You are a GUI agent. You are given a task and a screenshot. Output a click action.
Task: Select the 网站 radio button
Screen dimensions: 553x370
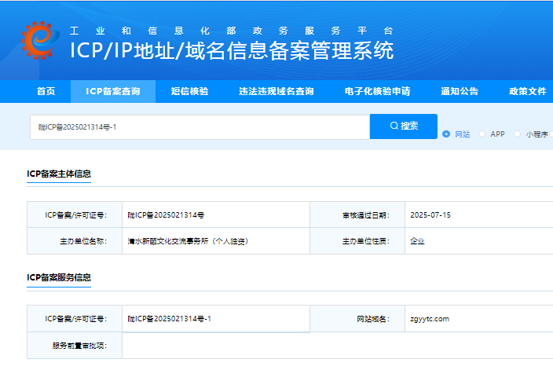pyautogui.click(x=447, y=134)
